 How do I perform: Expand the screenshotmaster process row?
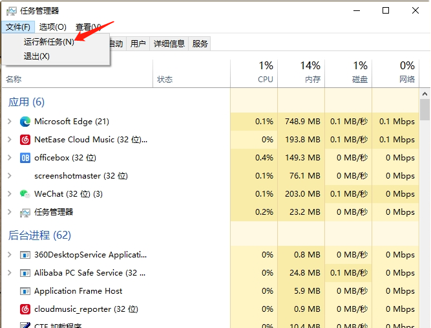click(10, 176)
